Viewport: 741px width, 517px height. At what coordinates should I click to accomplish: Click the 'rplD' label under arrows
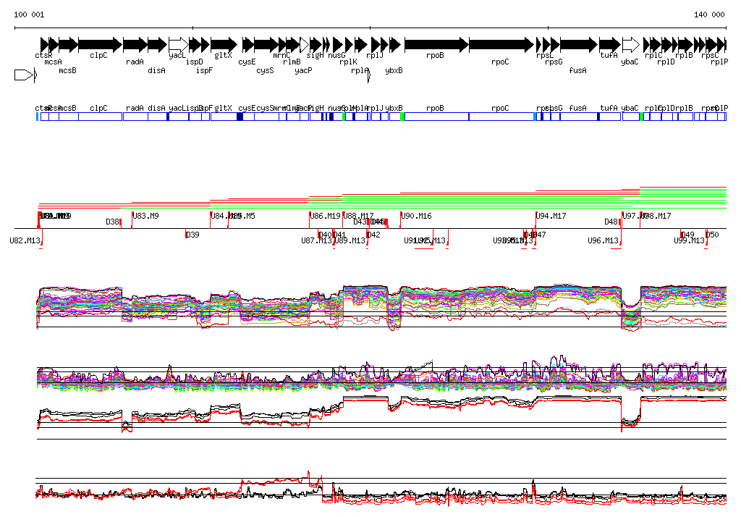(x=666, y=62)
